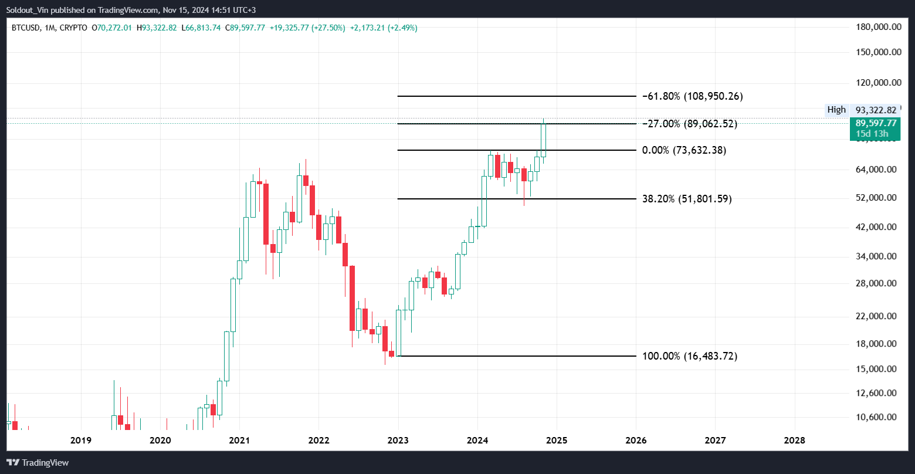The height and width of the screenshot is (474, 915).
Task: Click 34,000.00 on the price axis
Action: (877, 256)
